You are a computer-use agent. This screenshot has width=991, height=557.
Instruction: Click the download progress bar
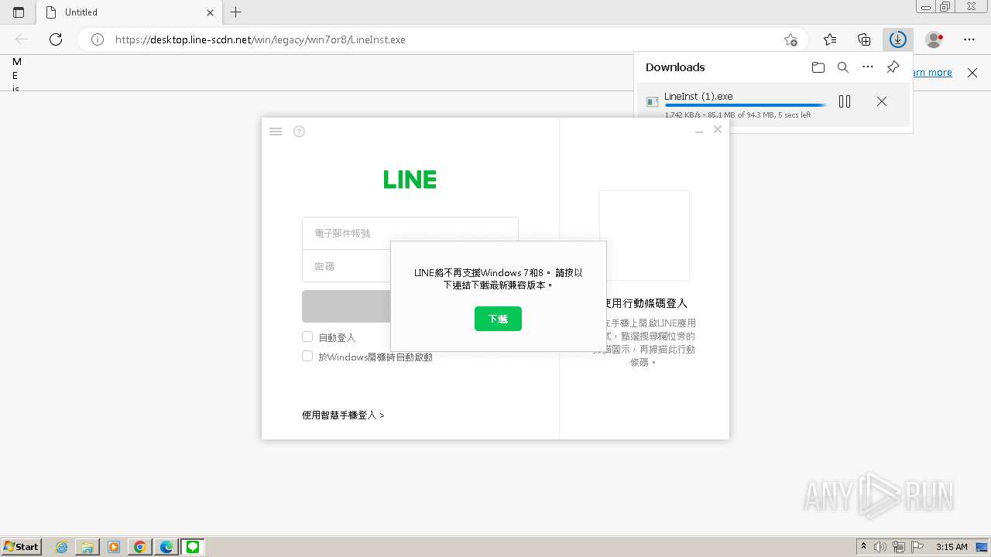(x=746, y=105)
